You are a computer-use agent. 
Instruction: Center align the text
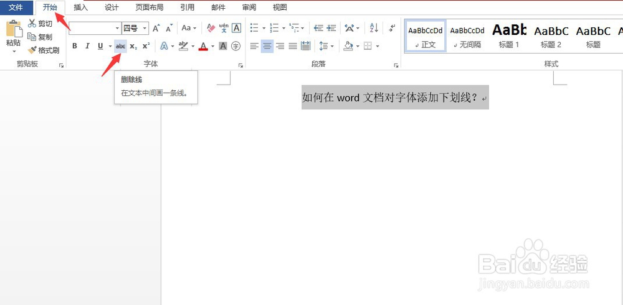pos(267,46)
